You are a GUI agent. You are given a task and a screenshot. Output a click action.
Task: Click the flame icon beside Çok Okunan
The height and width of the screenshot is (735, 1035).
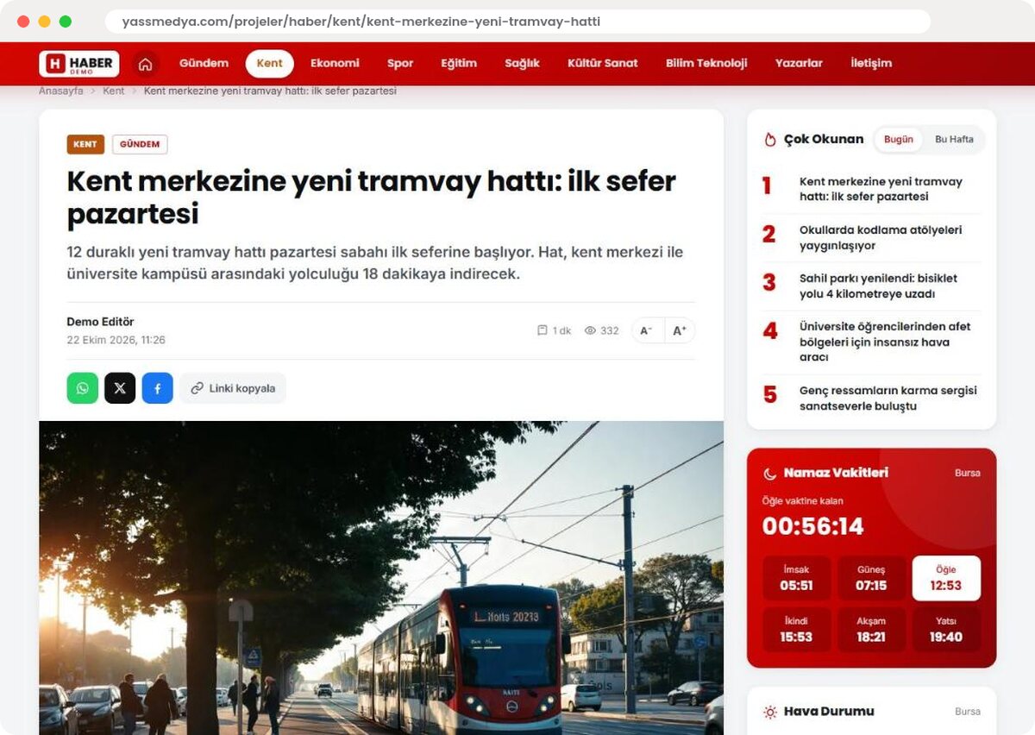[x=770, y=140]
